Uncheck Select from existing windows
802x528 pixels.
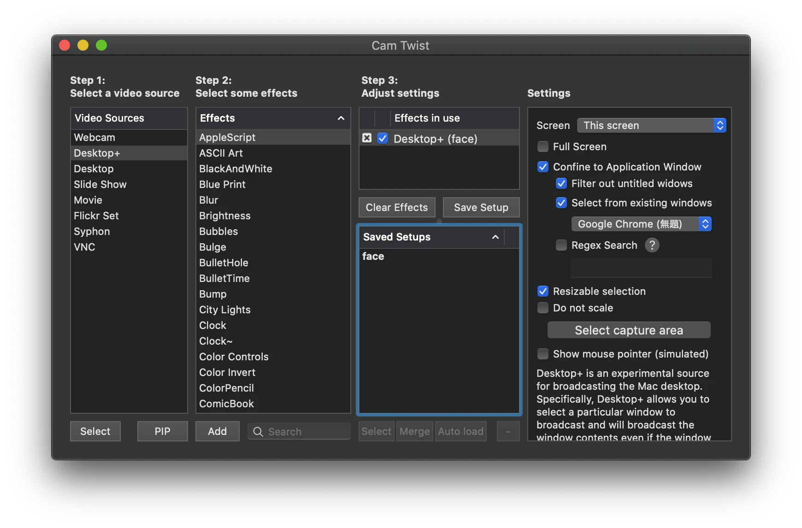tap(561, 203)
